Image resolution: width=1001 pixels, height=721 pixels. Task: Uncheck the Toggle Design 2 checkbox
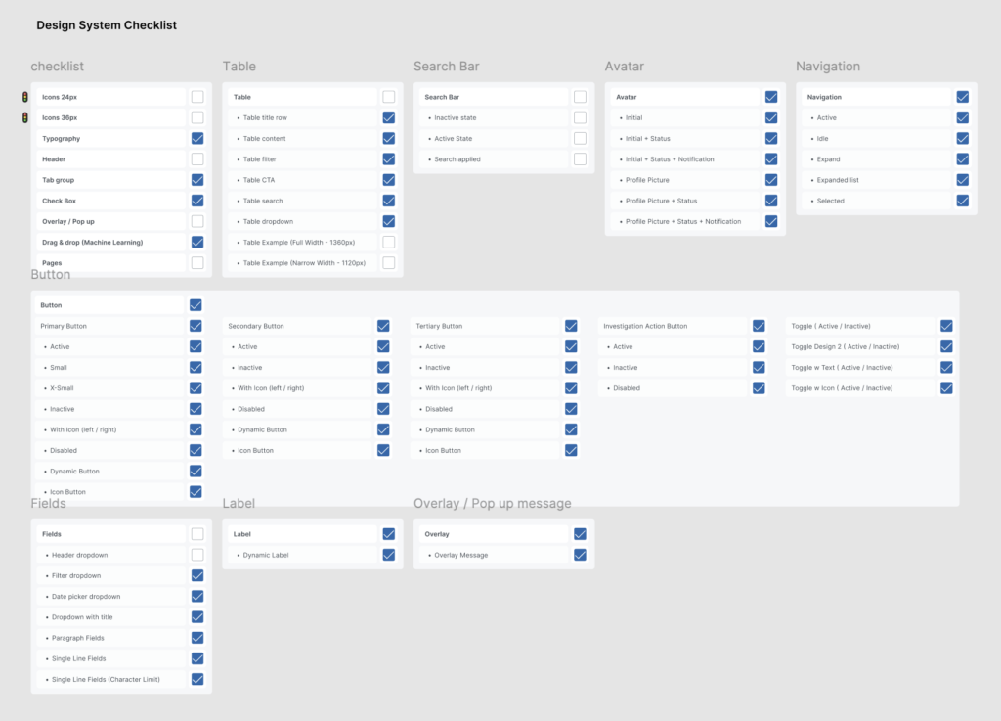tap(946, 346)
